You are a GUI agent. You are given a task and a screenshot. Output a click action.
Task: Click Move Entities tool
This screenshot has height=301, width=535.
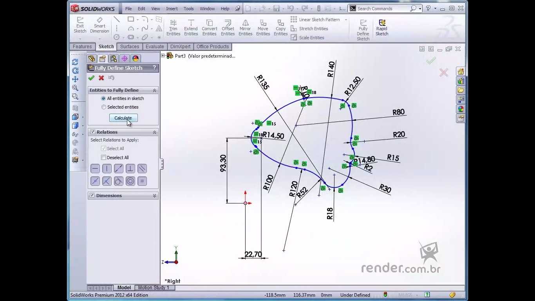[x=263, y=28]
